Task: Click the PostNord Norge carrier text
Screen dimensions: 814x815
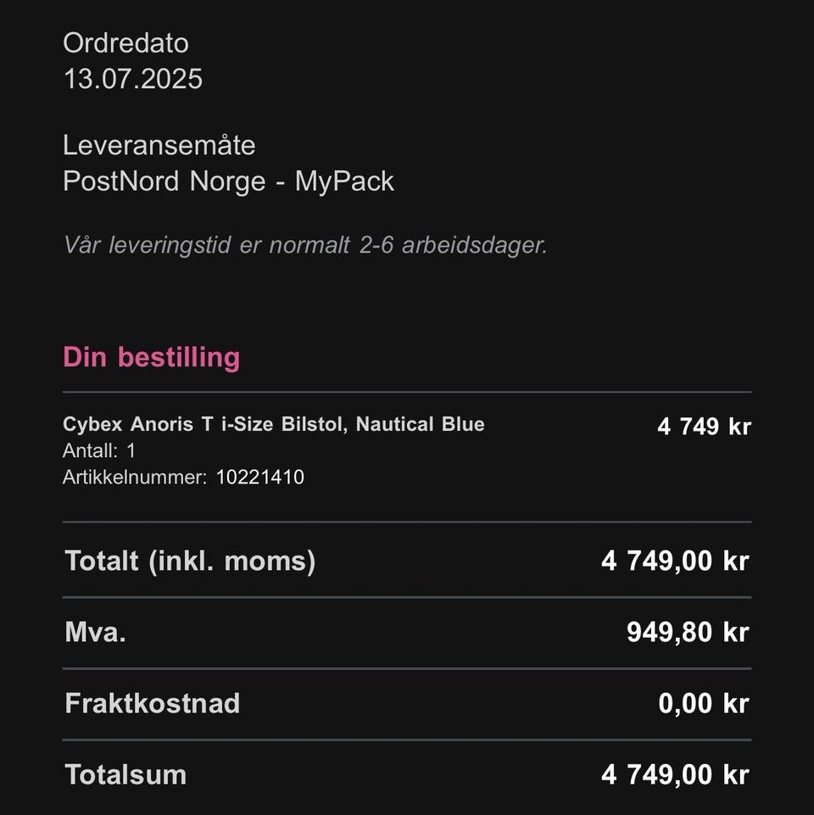Action: (168, 181)
